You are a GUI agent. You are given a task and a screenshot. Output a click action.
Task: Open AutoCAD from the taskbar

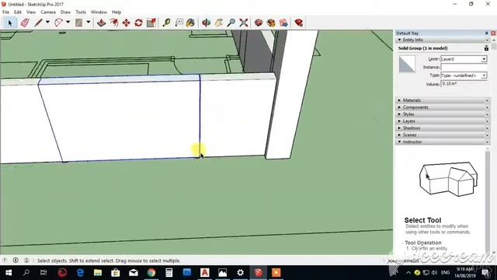coord(205,273)
